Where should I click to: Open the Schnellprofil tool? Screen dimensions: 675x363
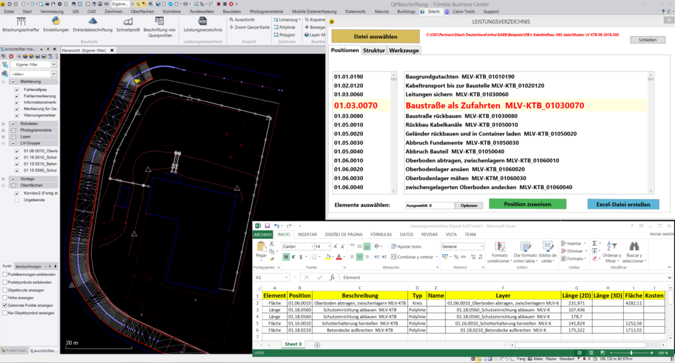128,25
